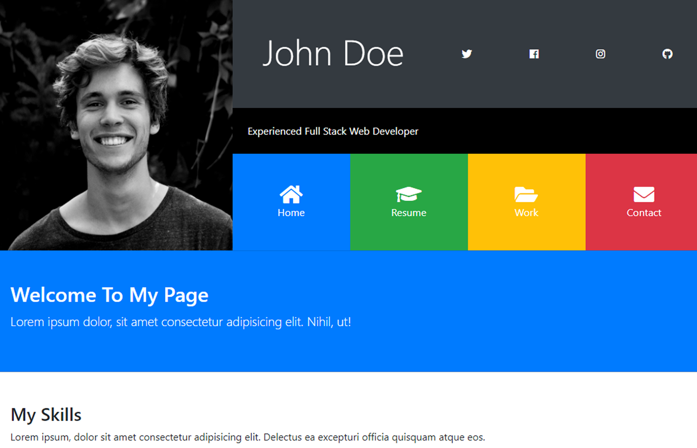The width and height of the screenshot is (697, 448).
Task: Go to the Home menu label
Action: pyautogui.click(x=291, y=213)
